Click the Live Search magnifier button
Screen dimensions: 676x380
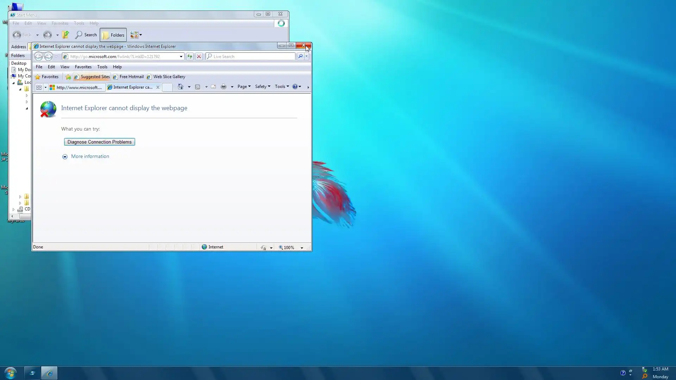click(300, 56)
